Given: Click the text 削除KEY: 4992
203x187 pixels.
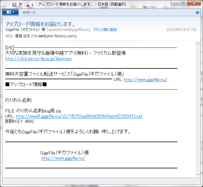Looking at the screenshot, I should pyautogui.click(x=19, y=121).
